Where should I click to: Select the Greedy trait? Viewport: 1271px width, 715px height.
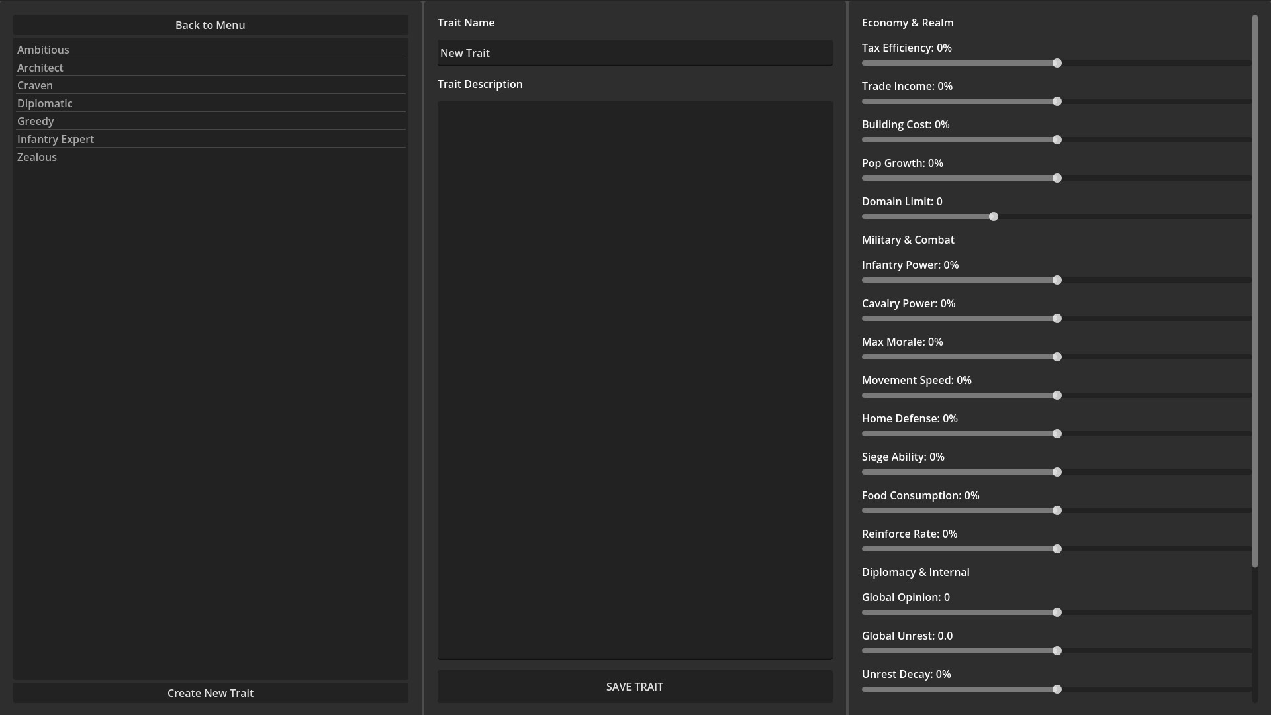click(36, 121)
